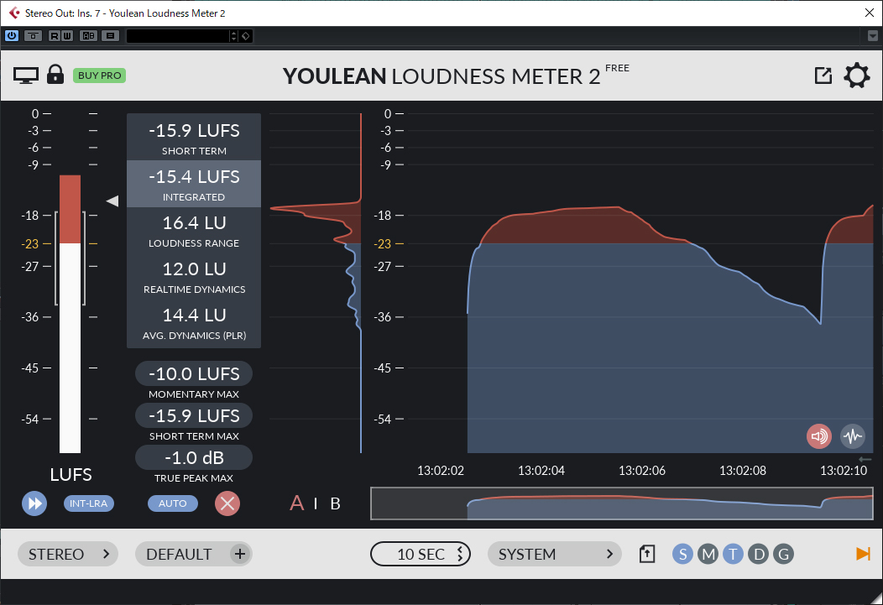Click the small graph scroll arrow icon
The image size is (883, 605).
[x=865, y=459]
